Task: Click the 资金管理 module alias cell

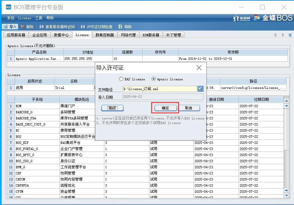Action: [82, 192]
